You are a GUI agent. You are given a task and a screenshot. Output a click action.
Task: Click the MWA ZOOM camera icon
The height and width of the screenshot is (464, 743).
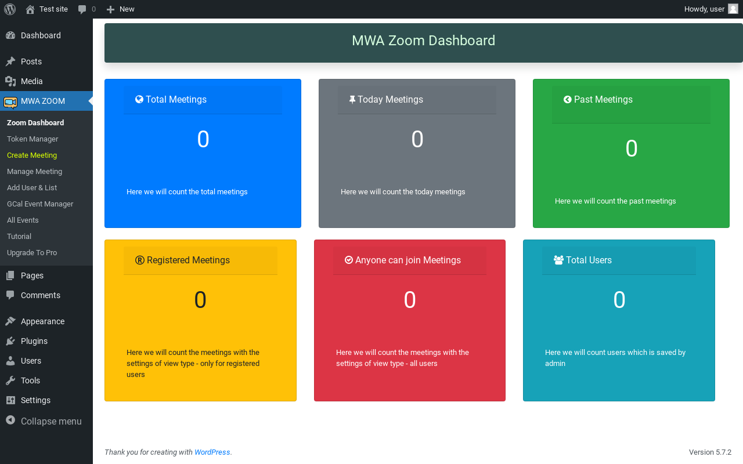click(x=10, y=101)
